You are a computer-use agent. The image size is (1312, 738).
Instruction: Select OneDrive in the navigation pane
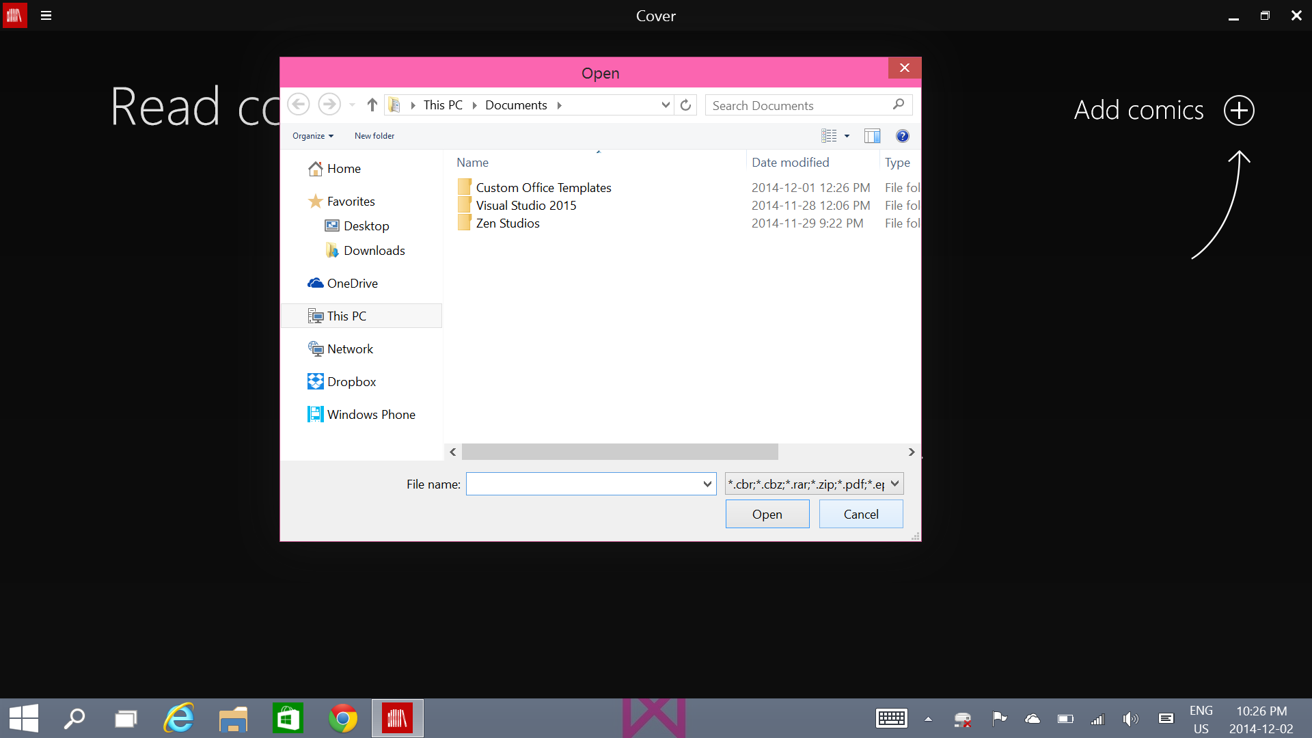(352, 283)
